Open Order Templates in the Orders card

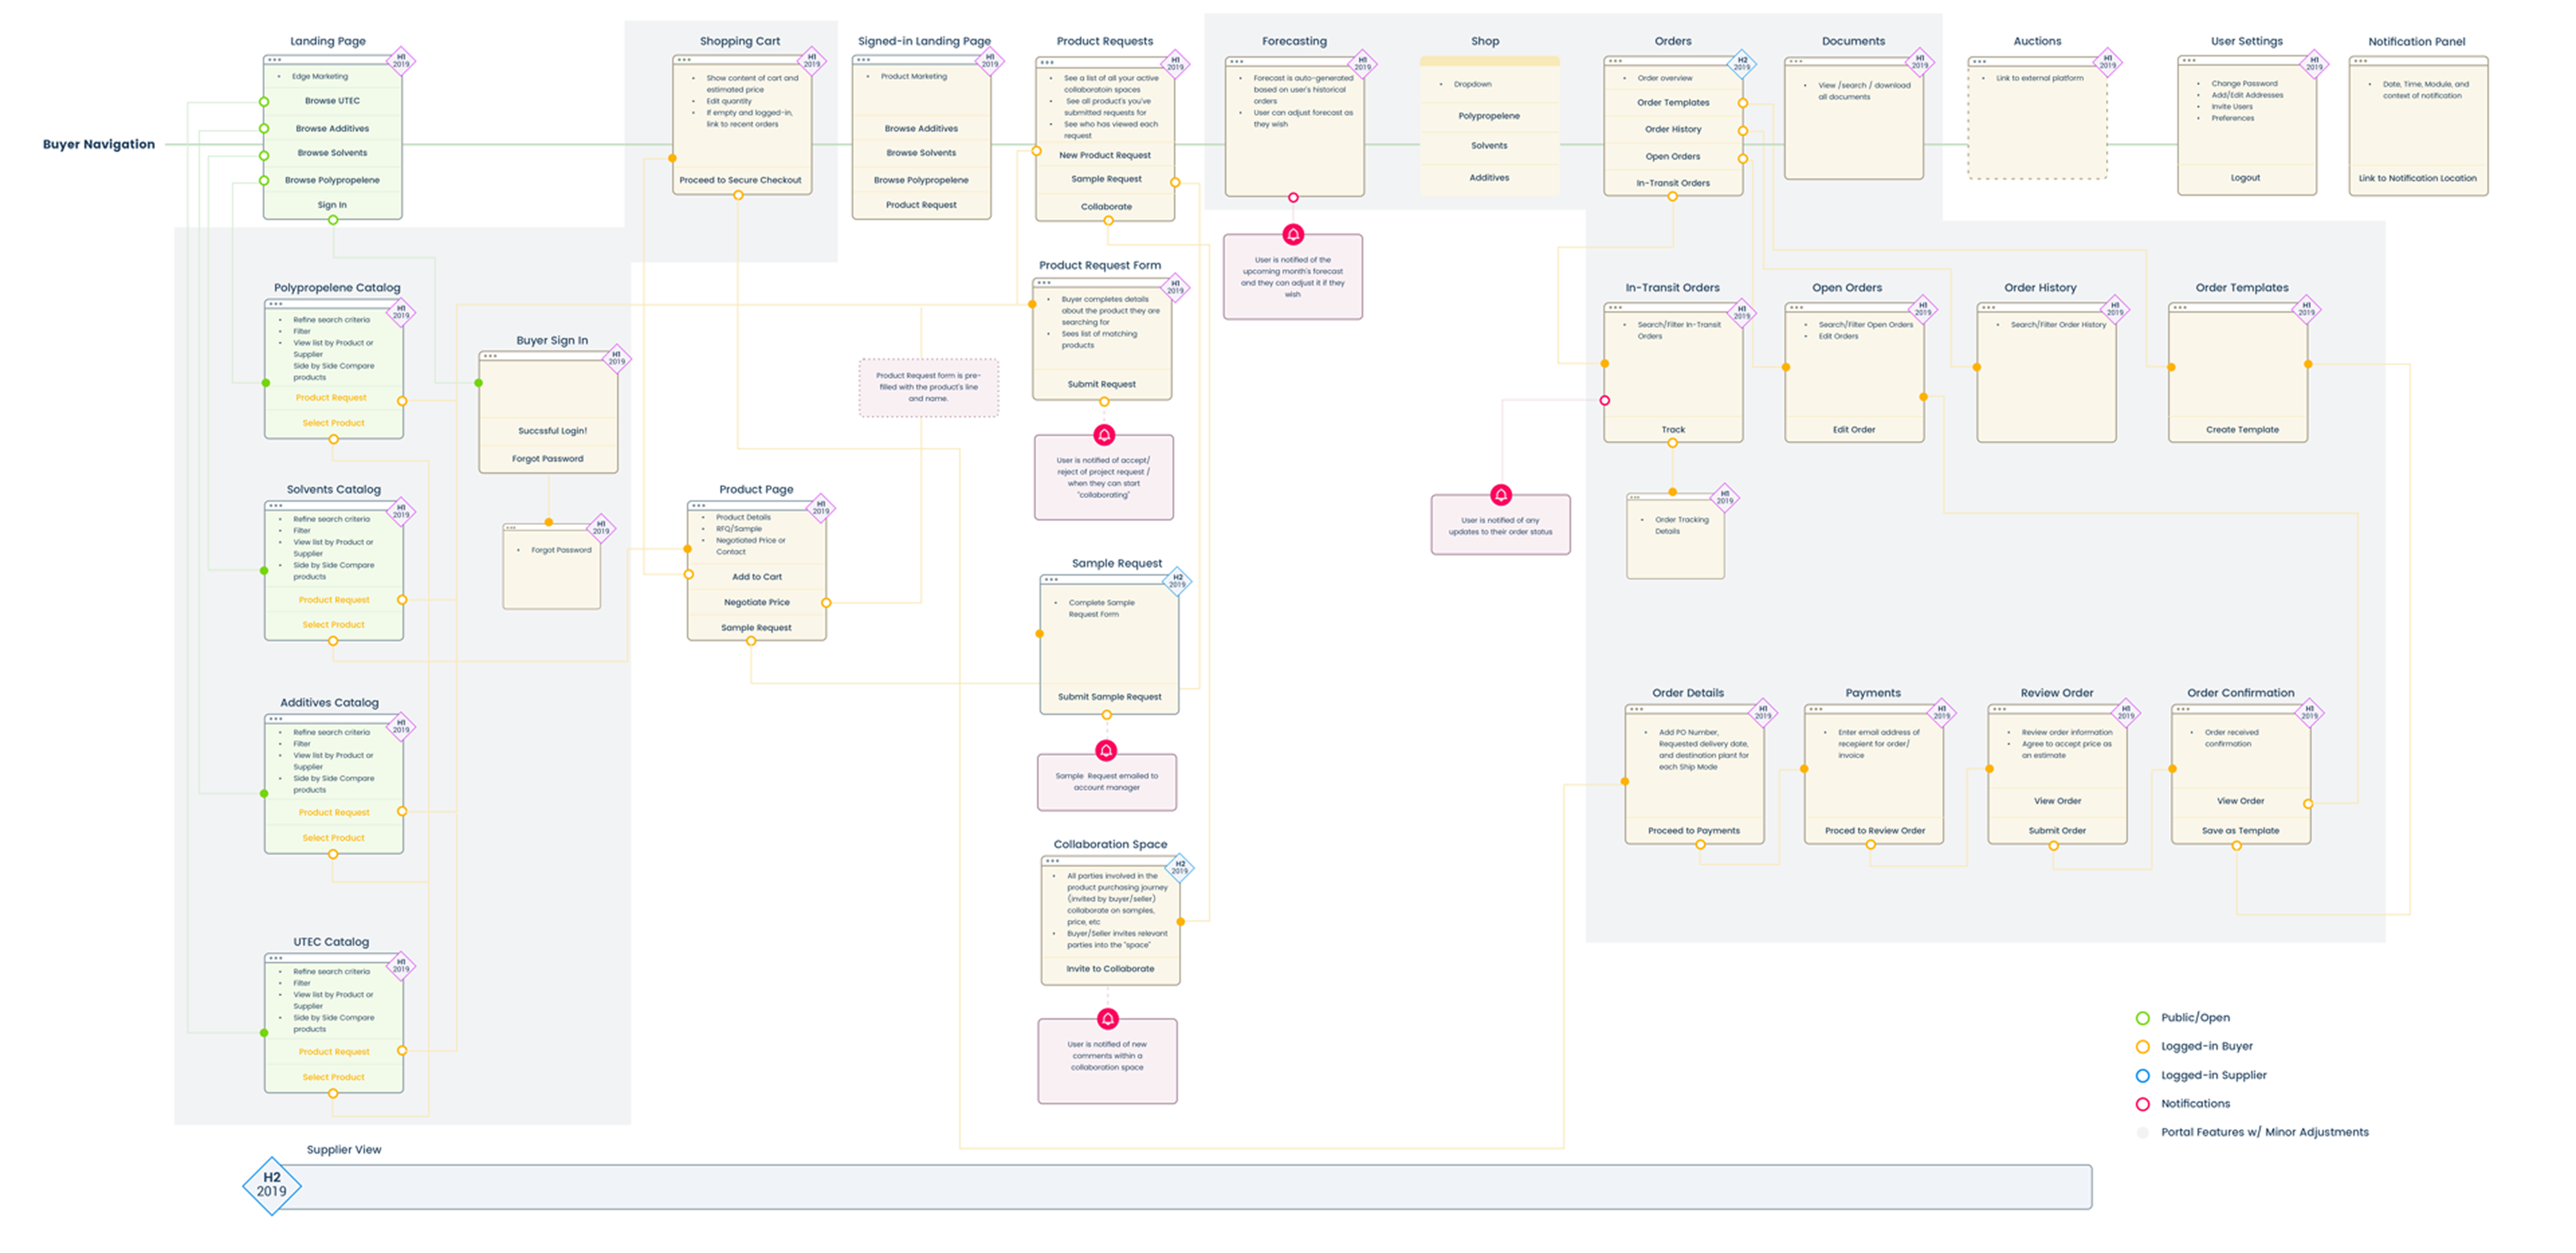(x=1673, y=103)
